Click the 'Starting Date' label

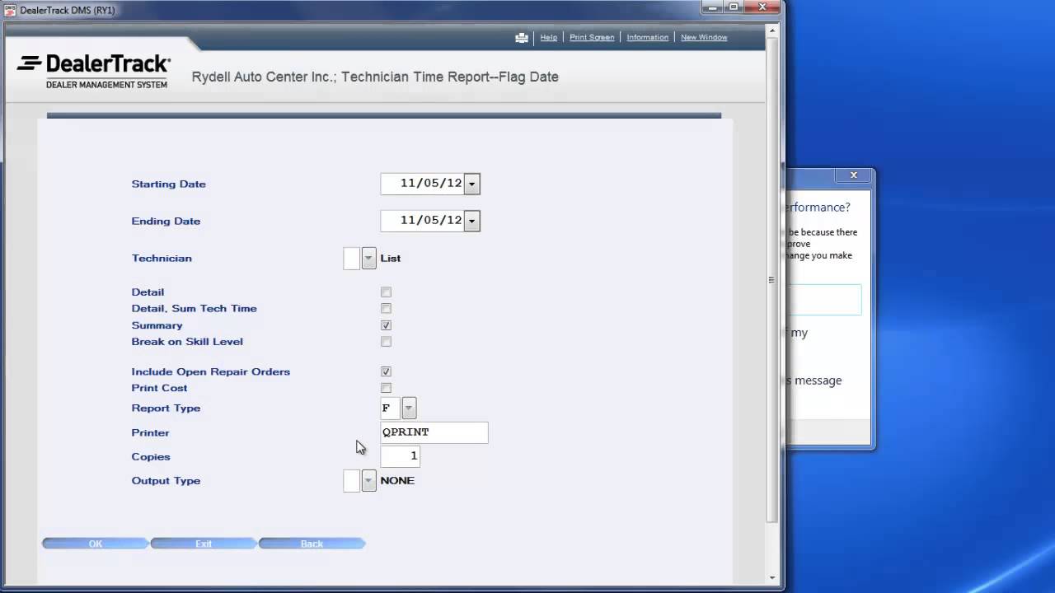pyautogui.click(x=169, y=184)
